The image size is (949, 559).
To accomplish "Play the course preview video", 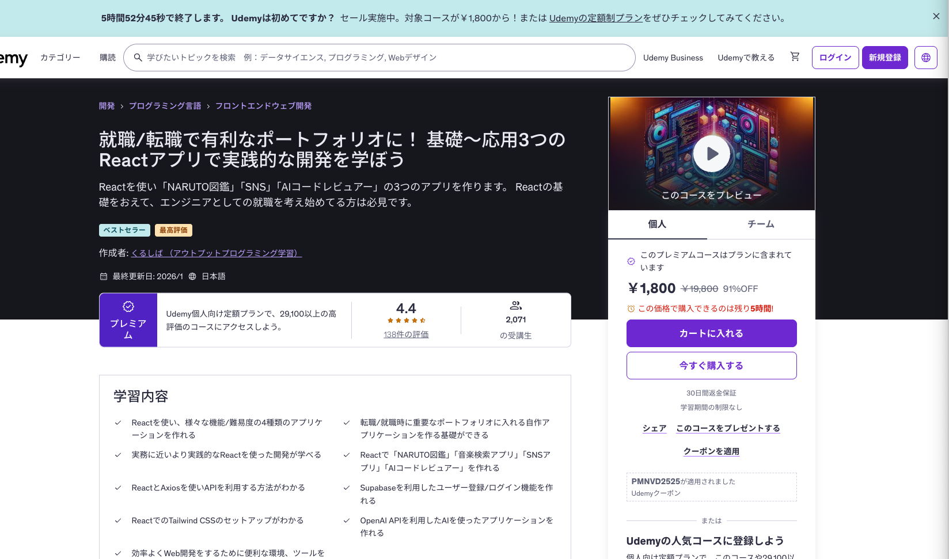I will click(712, 153).
